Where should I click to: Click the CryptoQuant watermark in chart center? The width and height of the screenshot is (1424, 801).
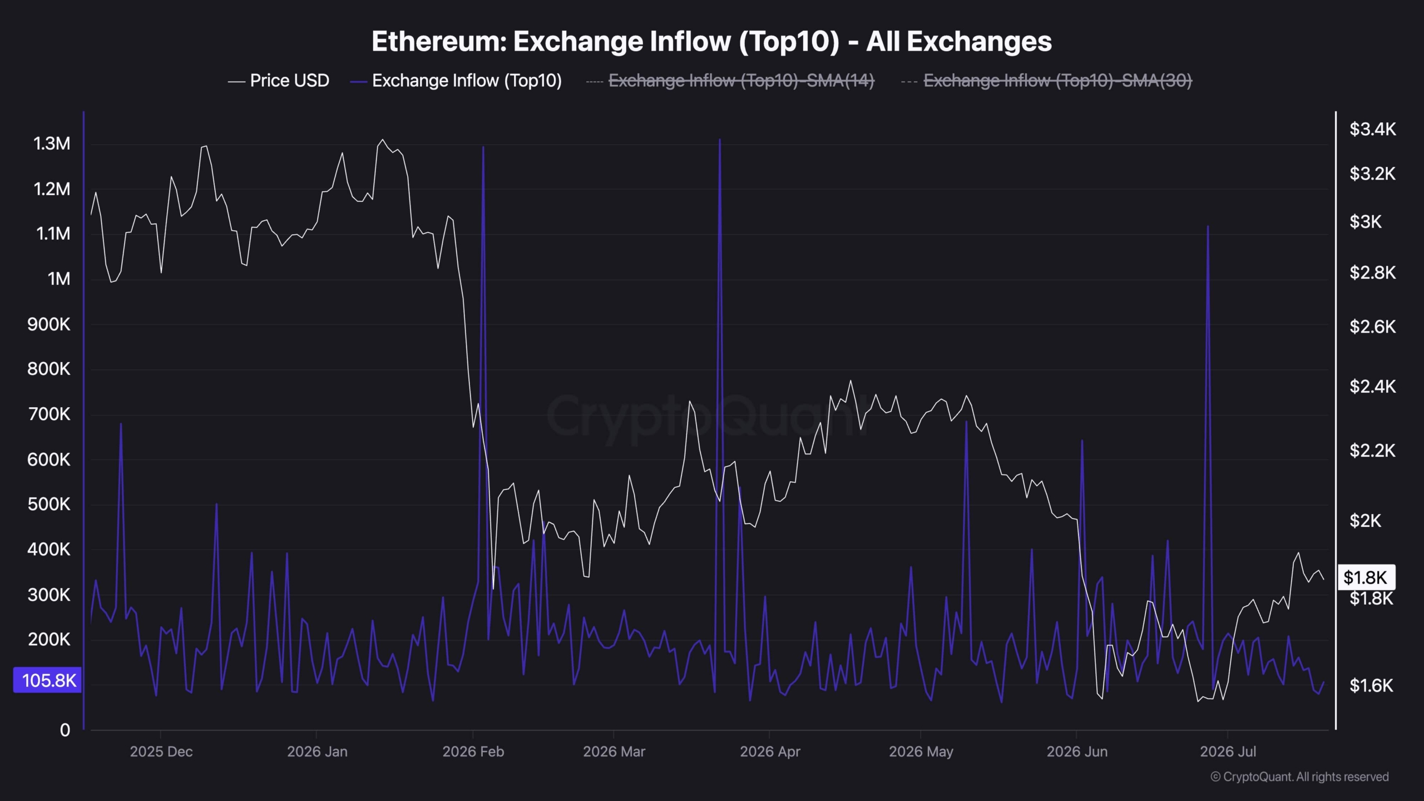708,416
